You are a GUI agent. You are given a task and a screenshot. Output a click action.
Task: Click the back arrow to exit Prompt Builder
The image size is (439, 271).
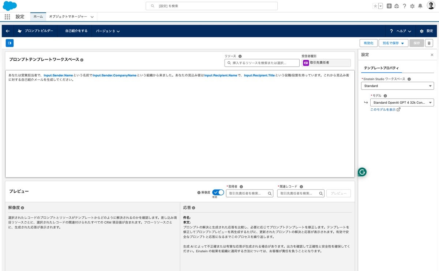(7, 31)
